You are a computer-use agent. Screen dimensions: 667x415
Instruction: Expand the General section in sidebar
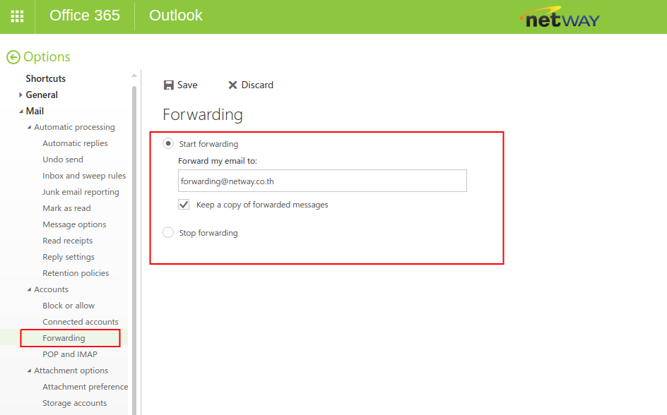(21, 95)
